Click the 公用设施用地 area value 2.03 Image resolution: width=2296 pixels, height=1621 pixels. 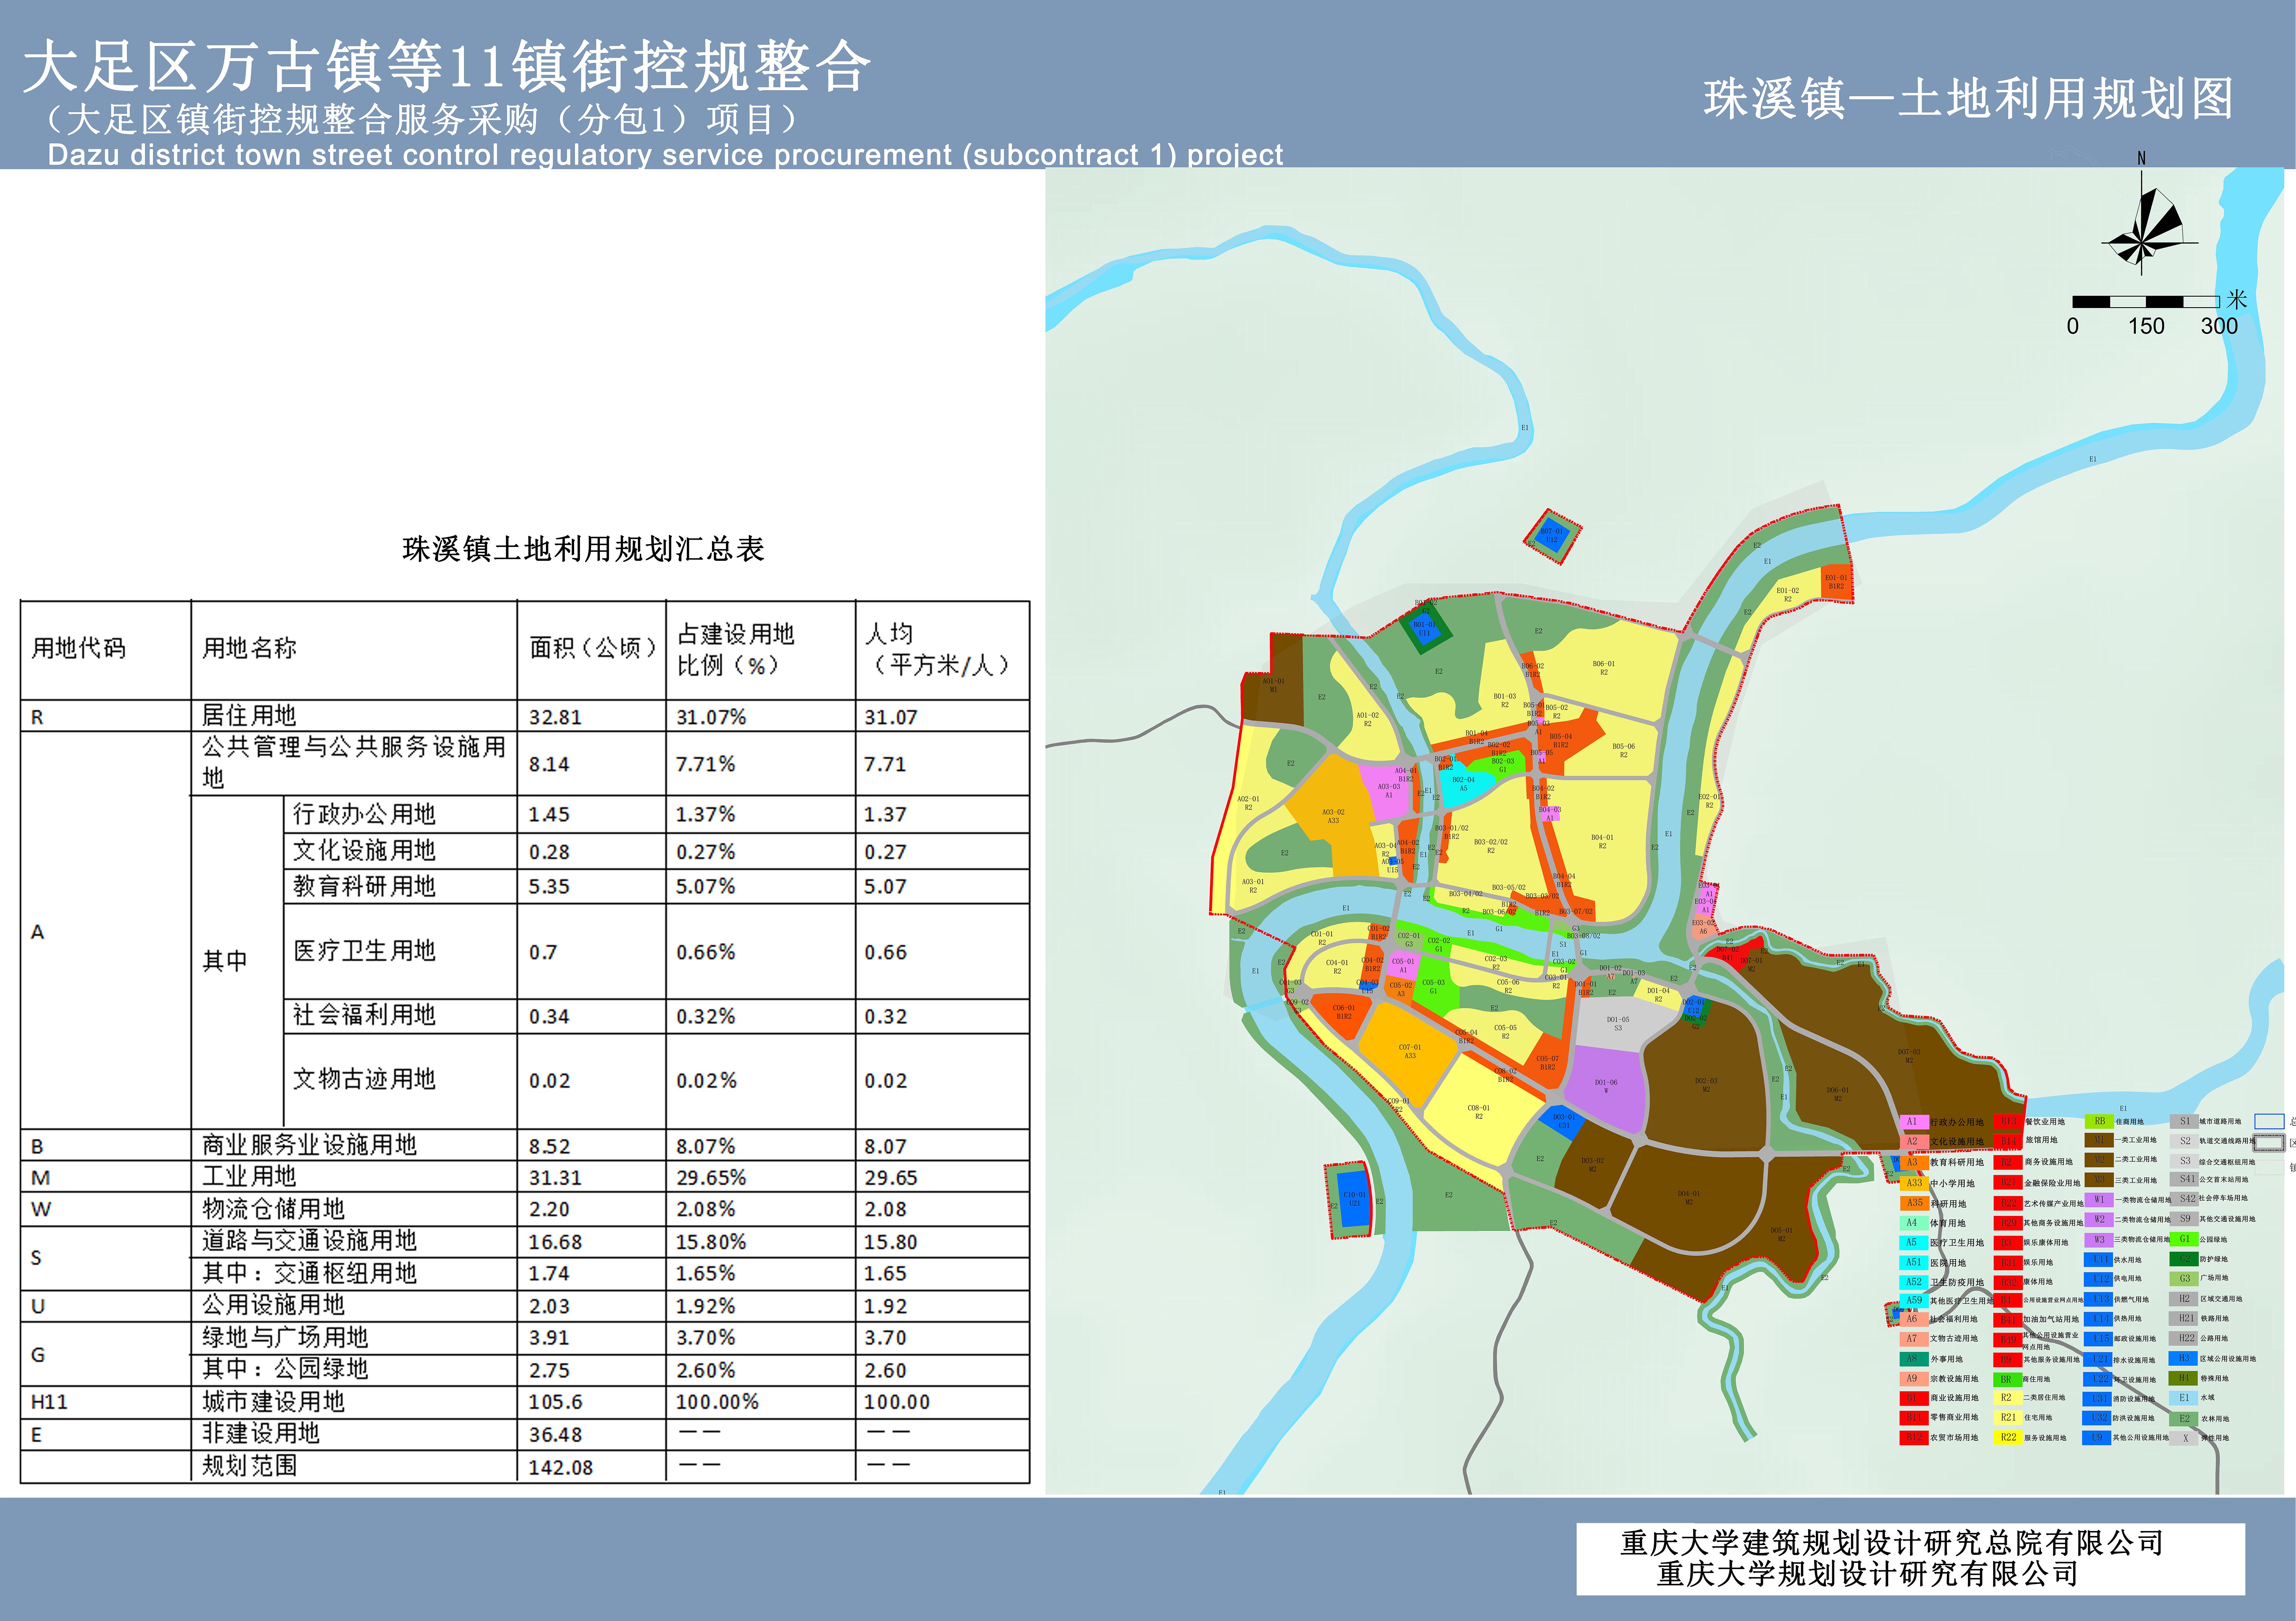coord(549,1306)
